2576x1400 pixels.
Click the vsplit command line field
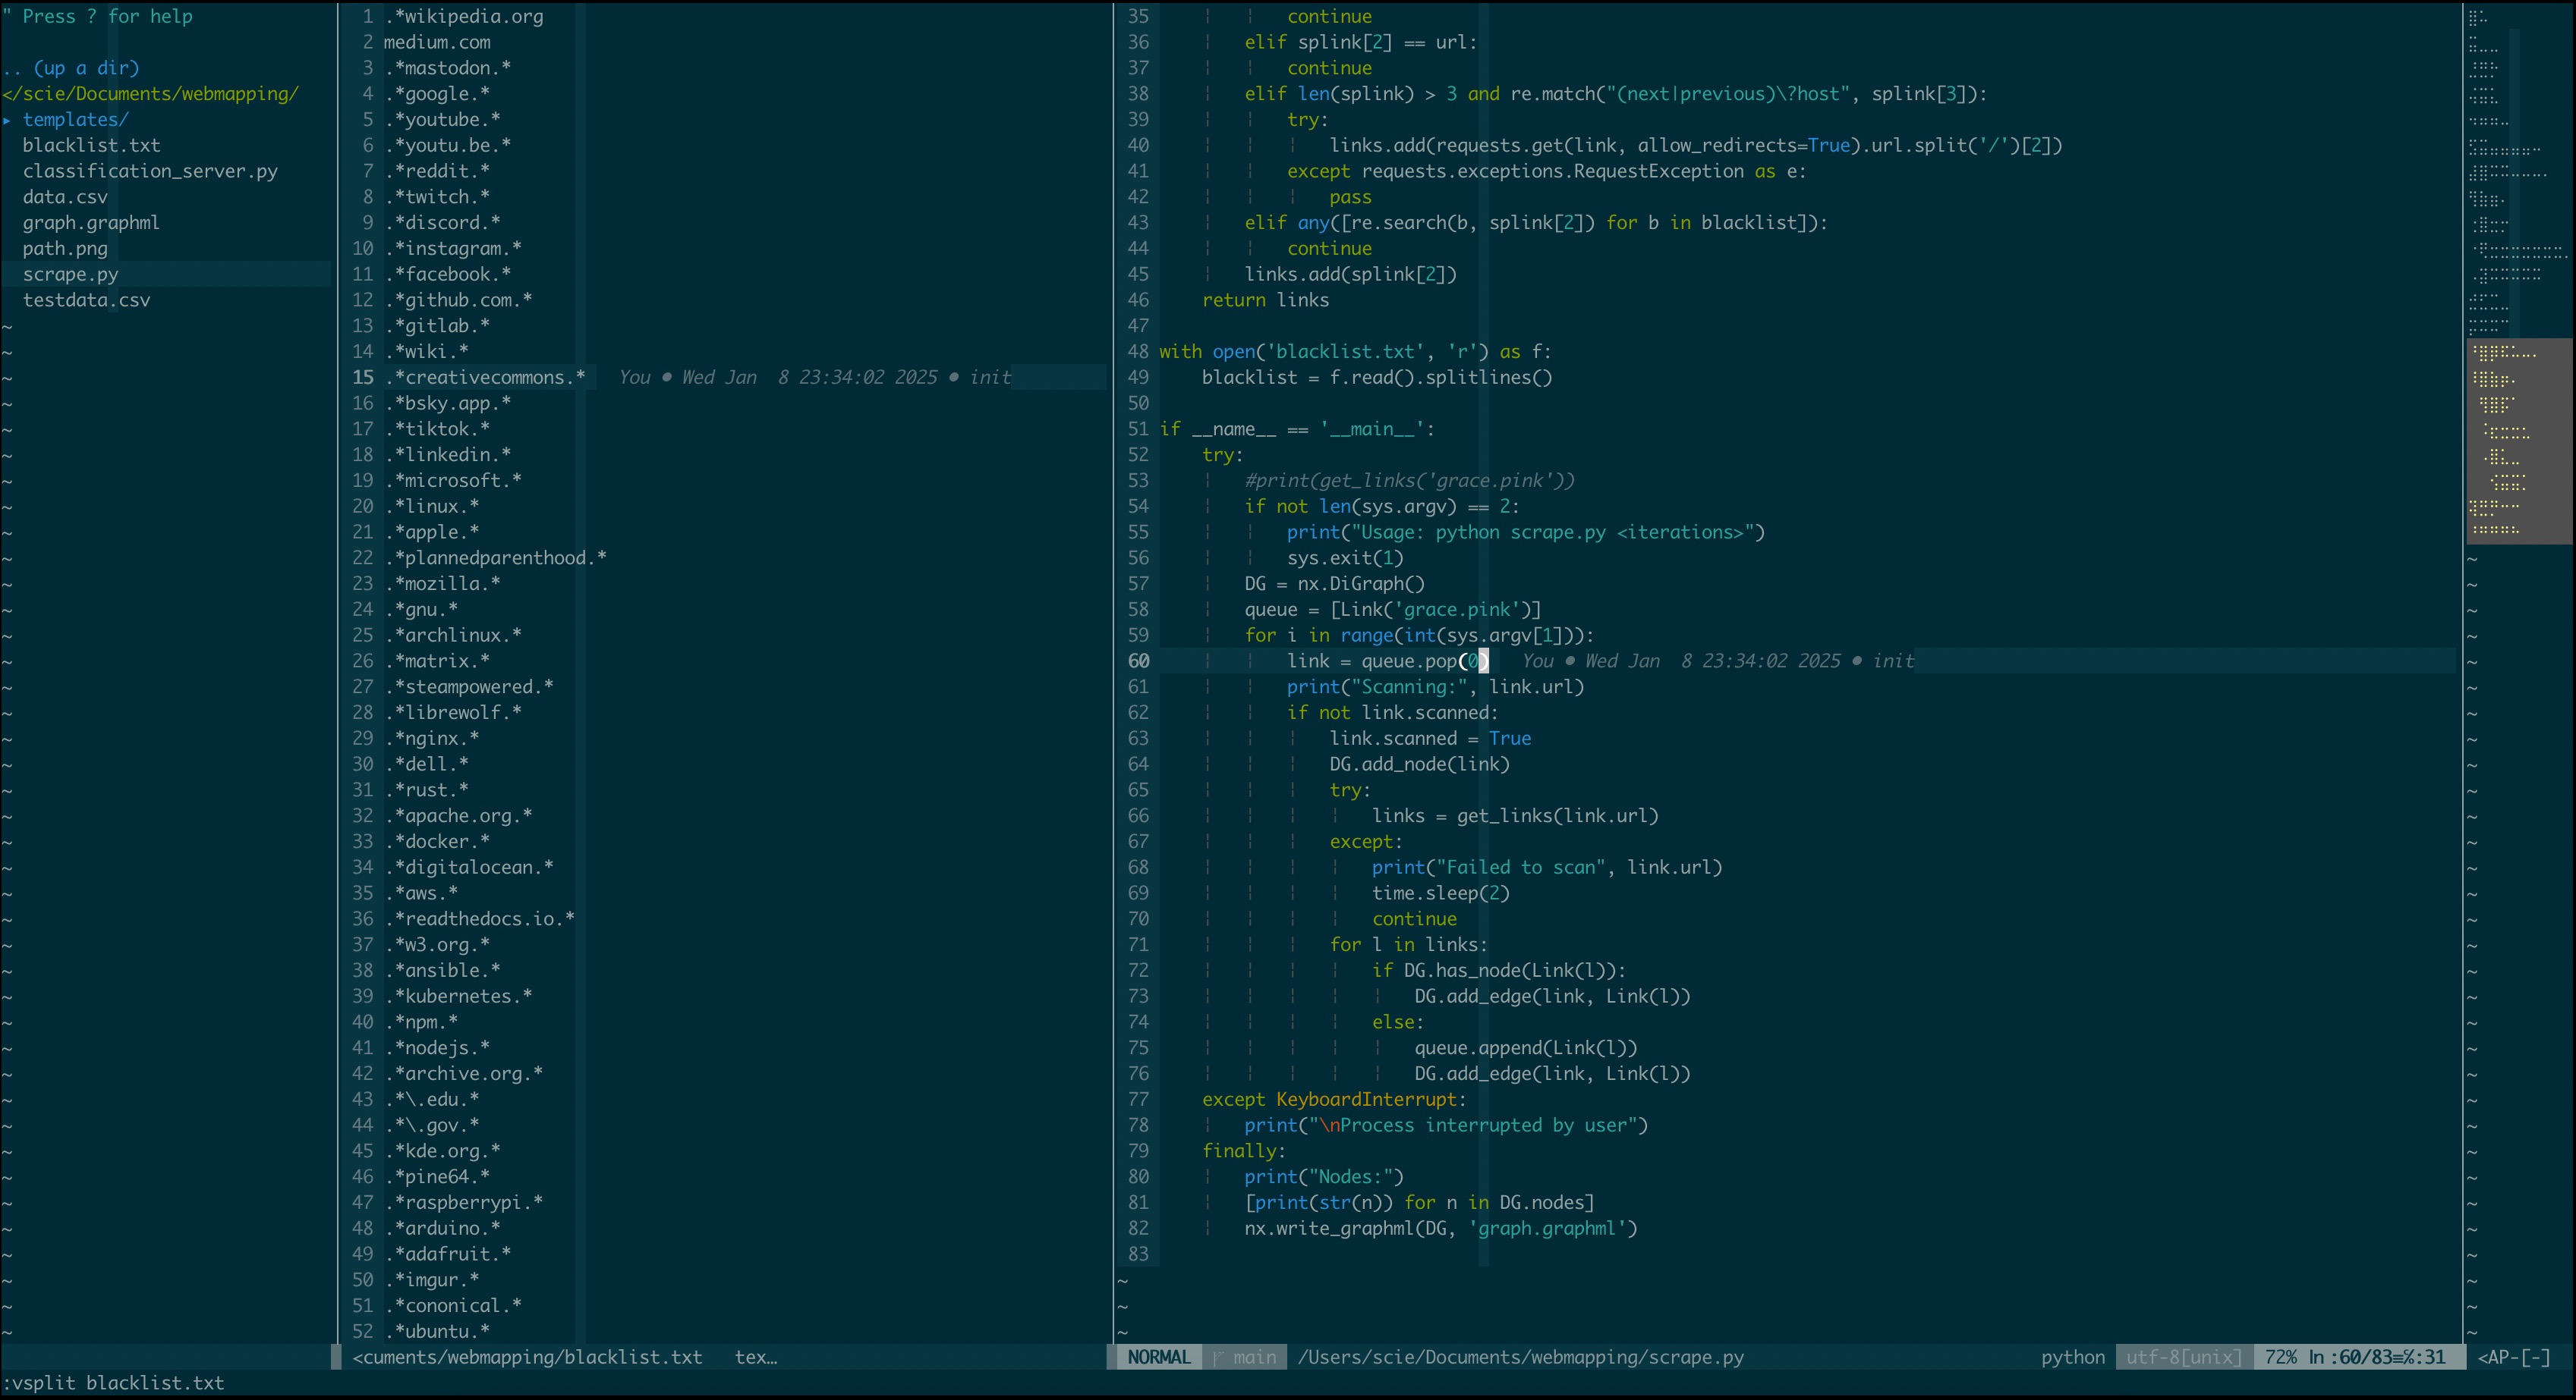[114, 1383]
